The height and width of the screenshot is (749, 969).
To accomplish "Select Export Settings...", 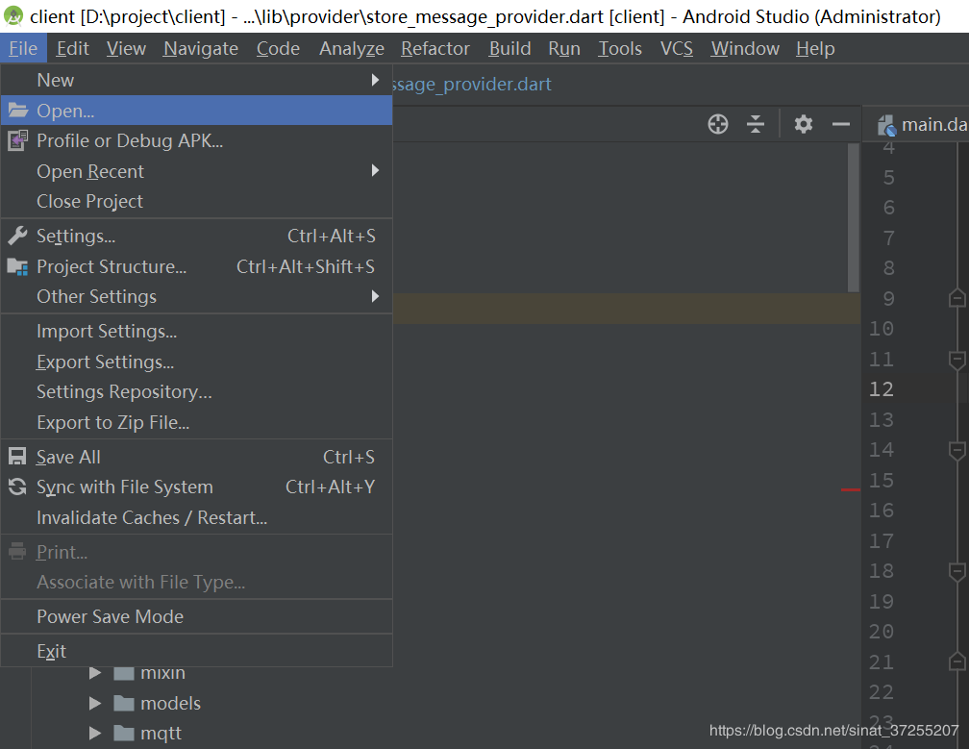I will 196,362.
